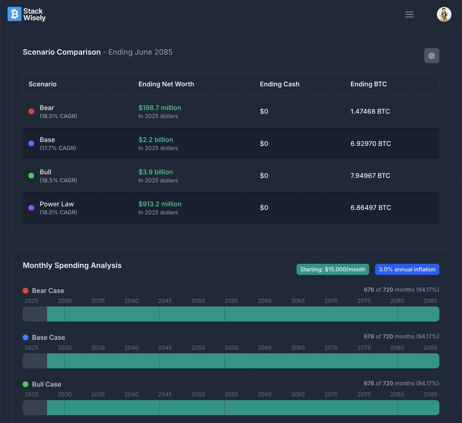Click the Scenario column header
This screenshot has height=423, width=462.
click(42, 84)
